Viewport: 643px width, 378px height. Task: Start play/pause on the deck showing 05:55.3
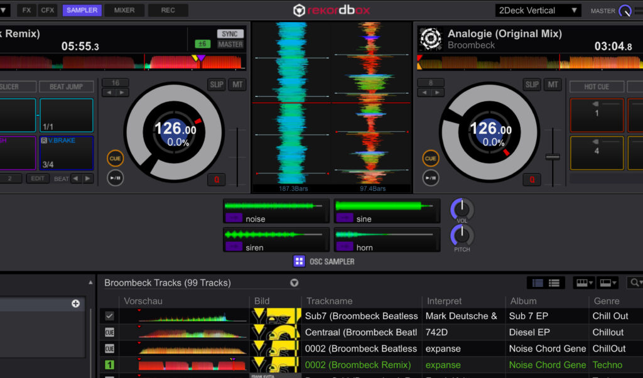click(x=116, y=178)
